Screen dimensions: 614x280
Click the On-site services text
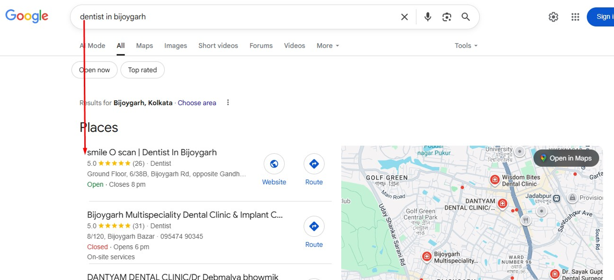coord(111,257)
